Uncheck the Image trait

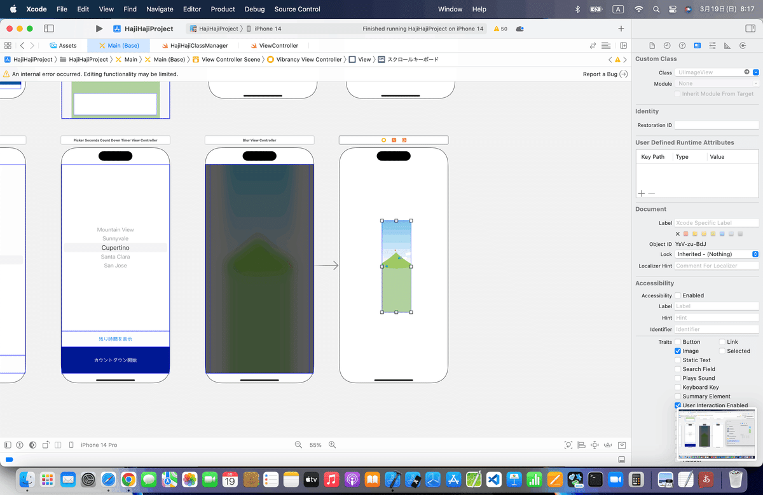tap(678, 351)
